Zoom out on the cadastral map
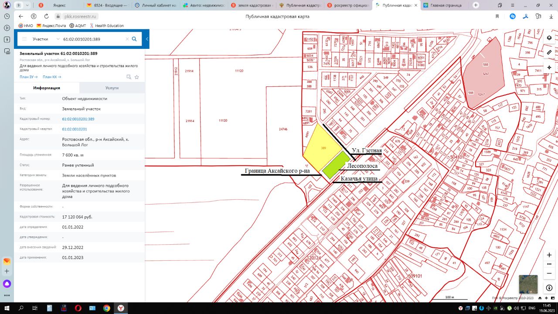The width and height of the screenshot is (558, 314). [x=549, y=274]
